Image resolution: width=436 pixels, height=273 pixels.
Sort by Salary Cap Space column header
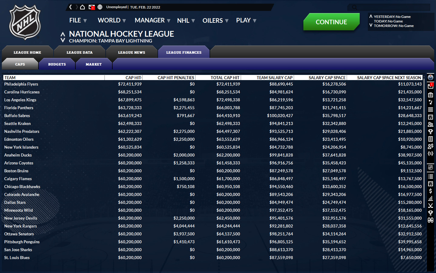(327, 78)
